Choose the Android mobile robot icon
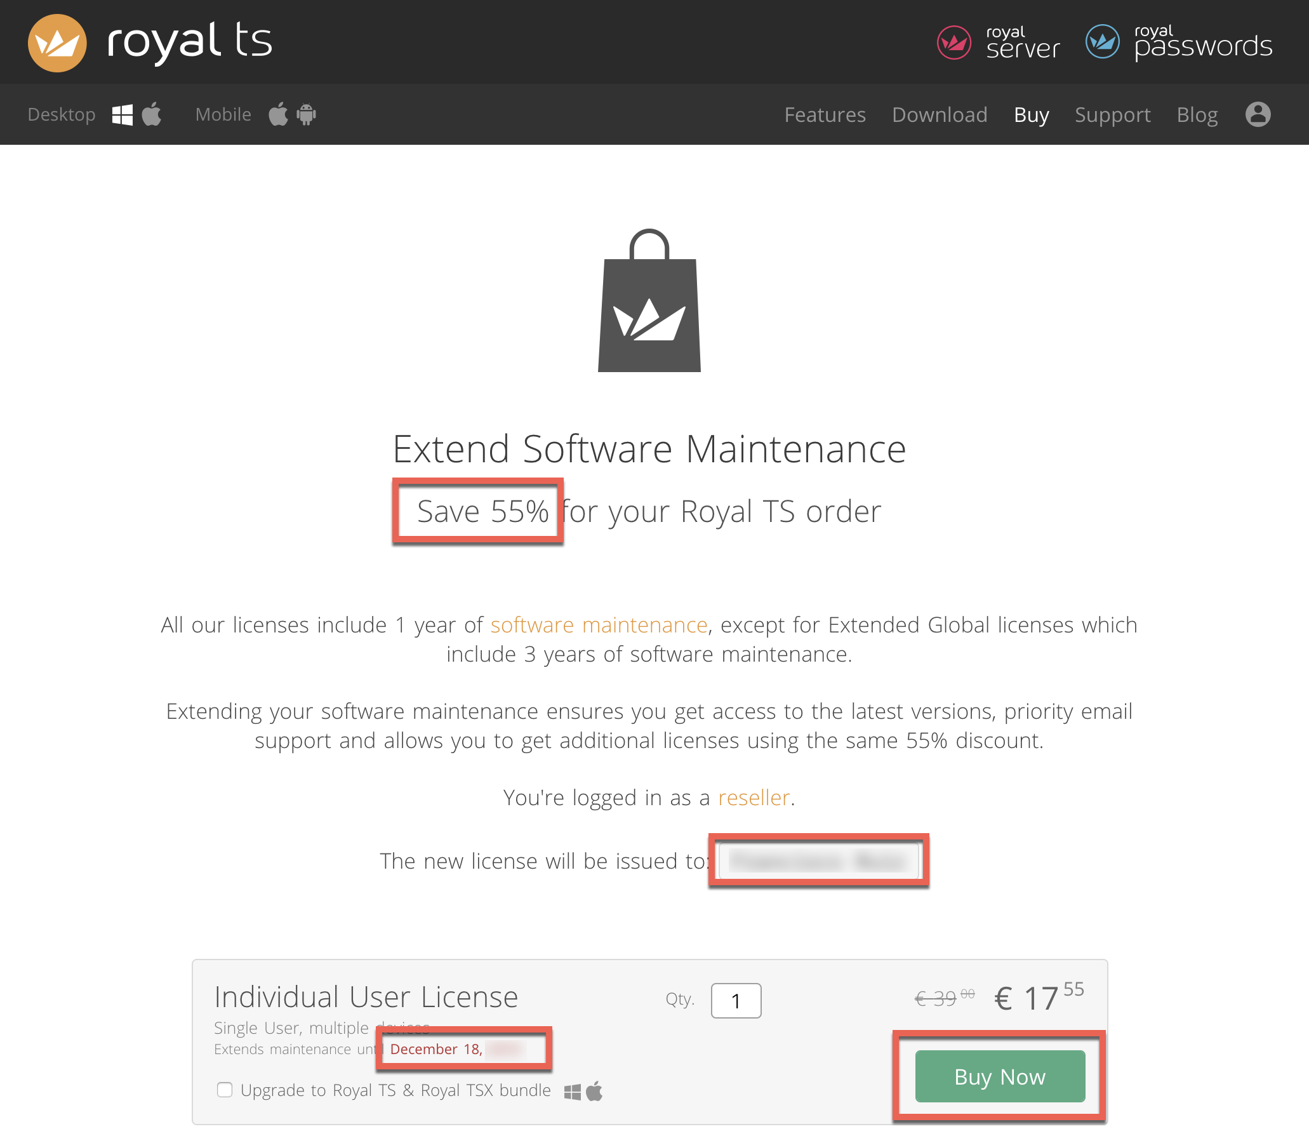The image size is (1309, 1143). [x=307, y=114]
